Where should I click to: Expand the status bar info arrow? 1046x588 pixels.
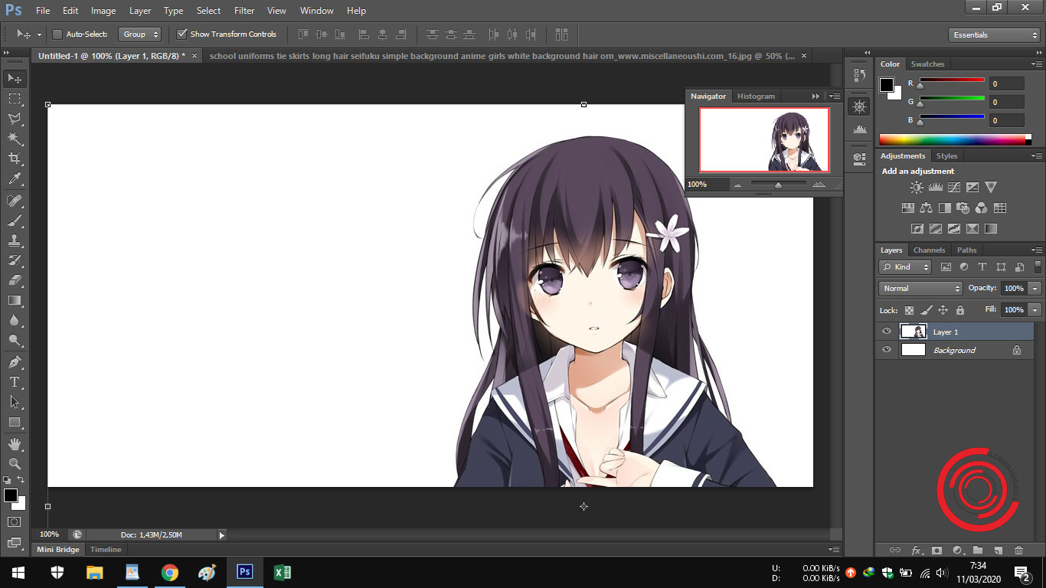pyautogui.click(x=222, y=535)
